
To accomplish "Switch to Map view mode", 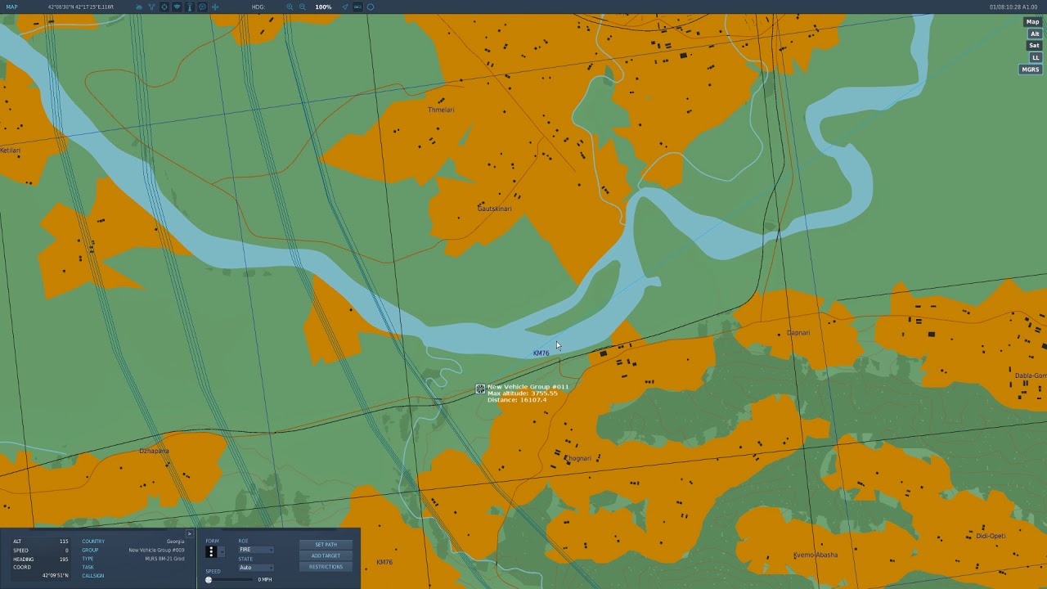I will coord(1032,22).
